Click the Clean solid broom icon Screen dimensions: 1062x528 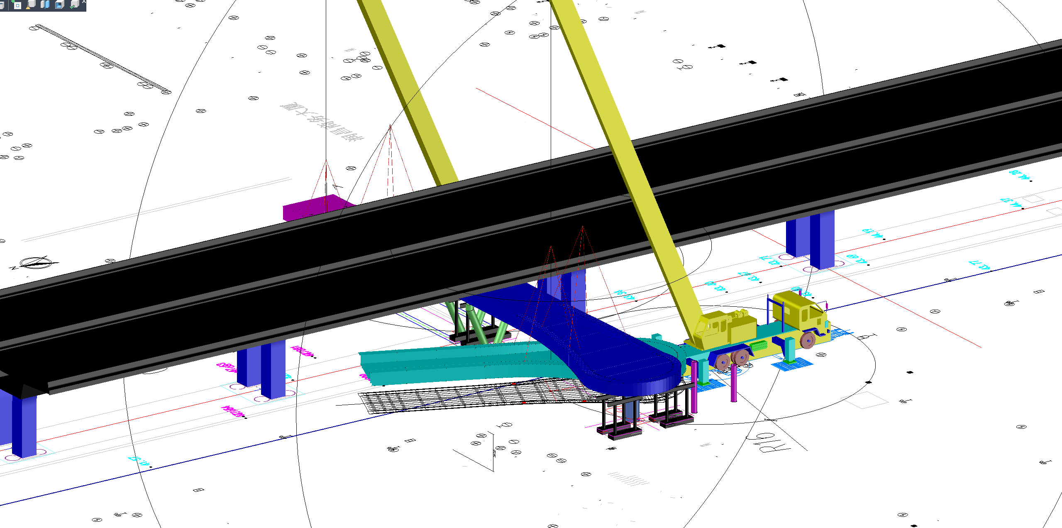coord(31,5)
